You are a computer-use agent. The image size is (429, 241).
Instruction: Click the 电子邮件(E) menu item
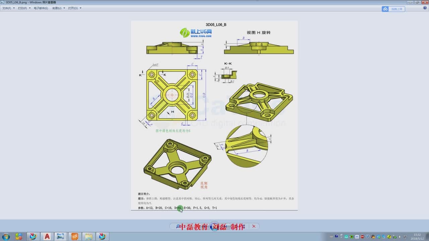(x=41, y=8)
